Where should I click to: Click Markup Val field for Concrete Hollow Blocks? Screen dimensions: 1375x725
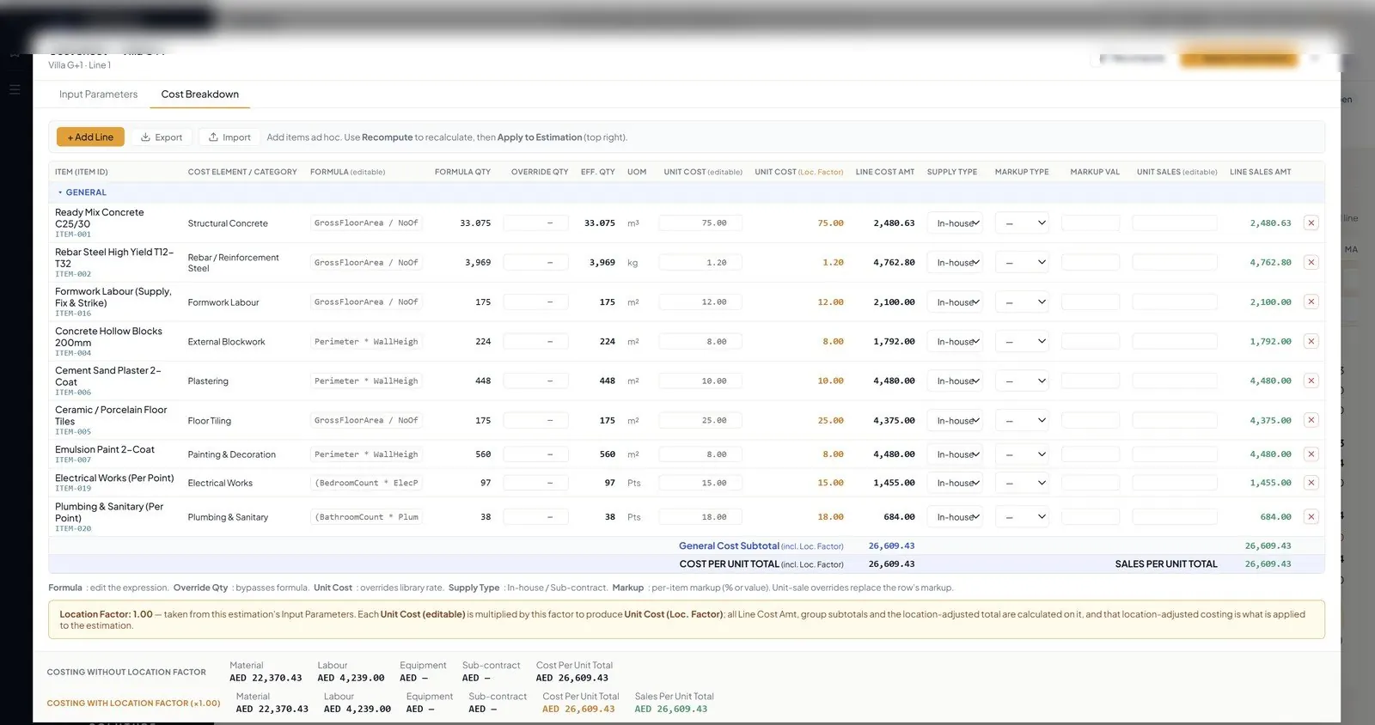point(1091,341)
